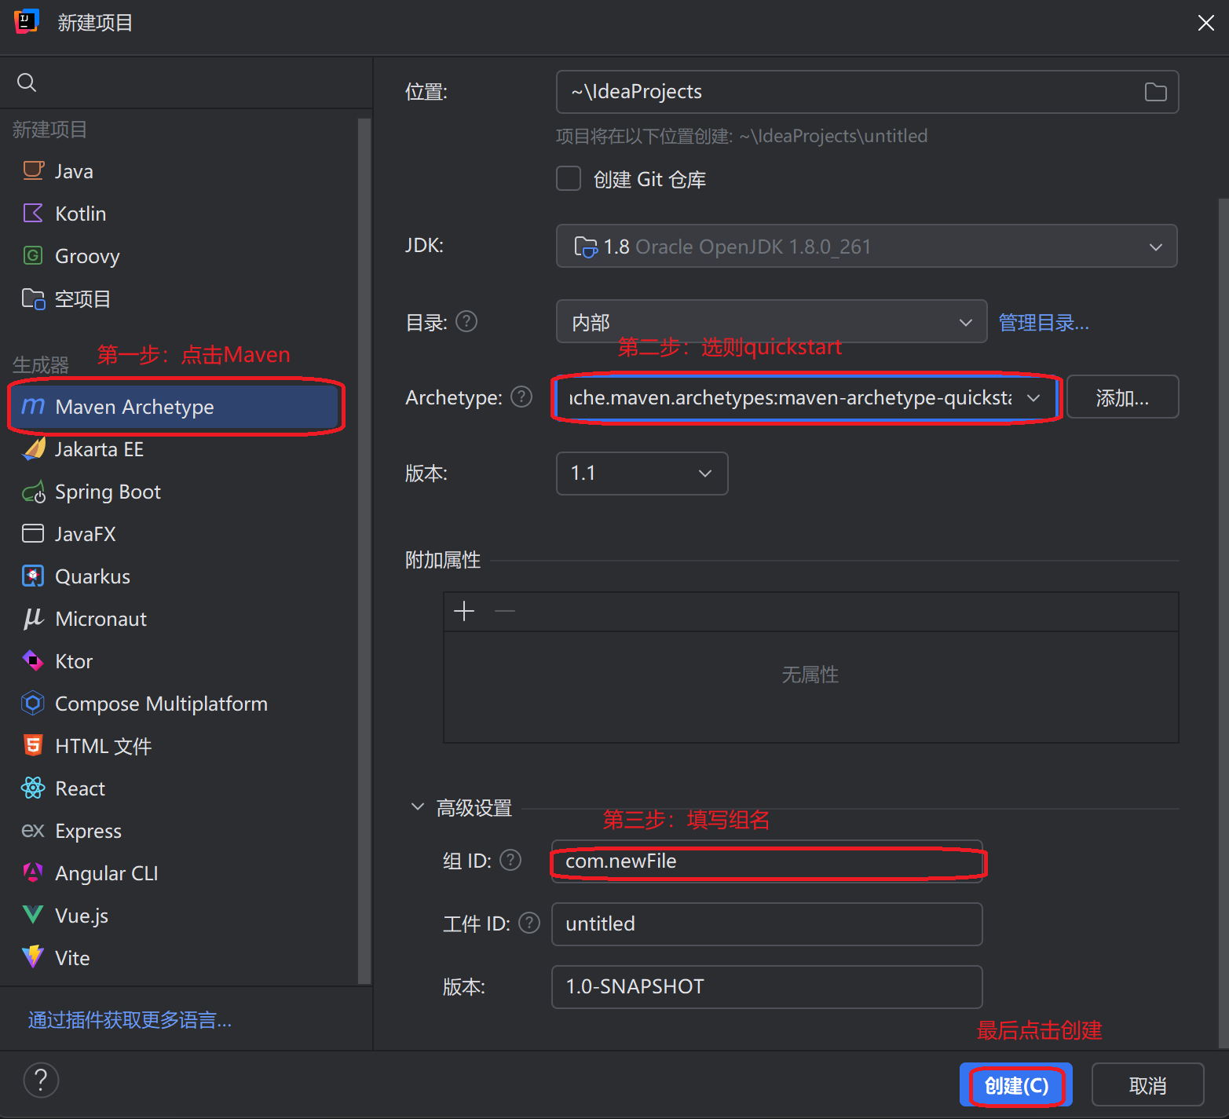Open the 目录 内部 dropdown

tap(771, 321)
